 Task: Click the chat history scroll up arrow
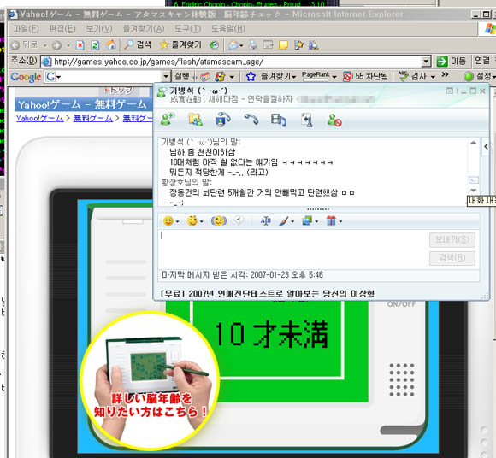point(473,143)
